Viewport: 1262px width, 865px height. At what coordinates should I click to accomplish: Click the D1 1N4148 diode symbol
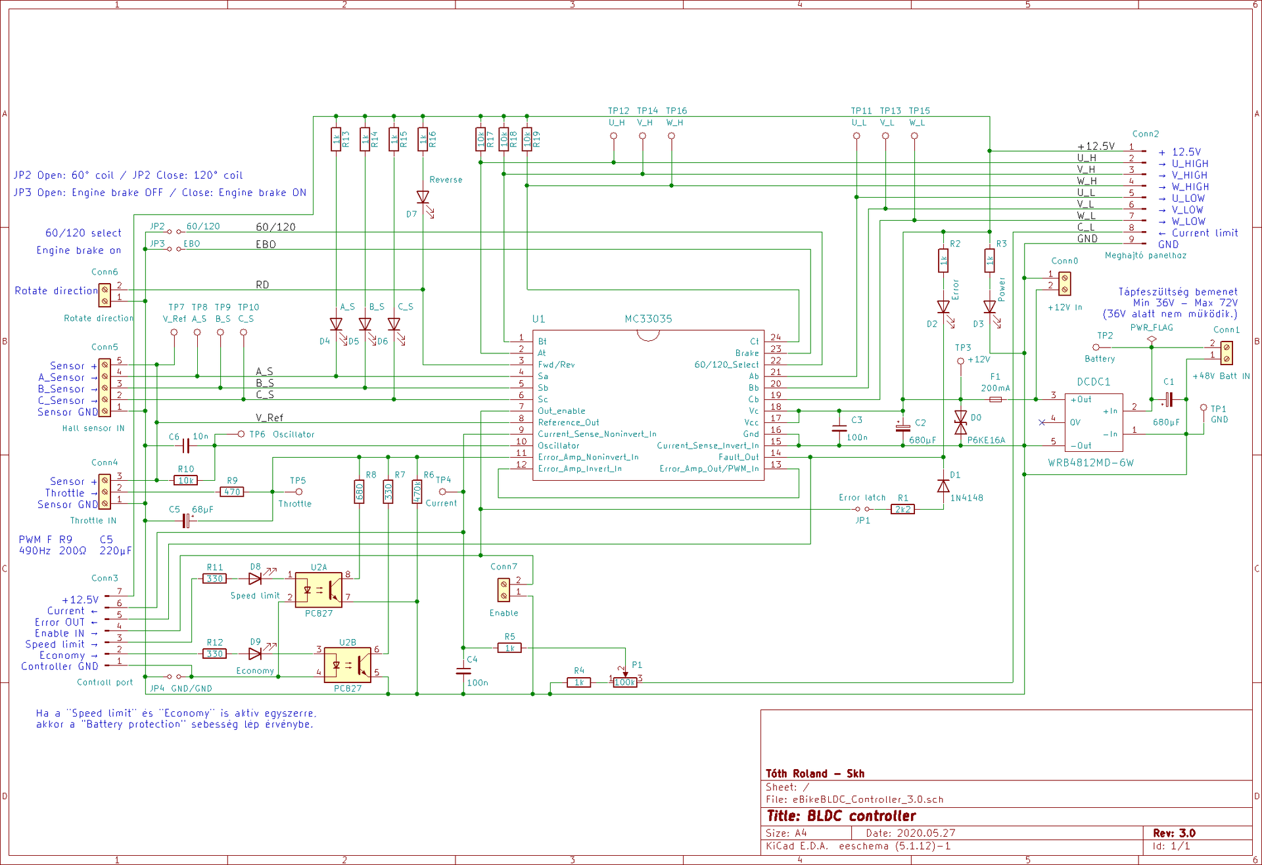click(943, 486)
